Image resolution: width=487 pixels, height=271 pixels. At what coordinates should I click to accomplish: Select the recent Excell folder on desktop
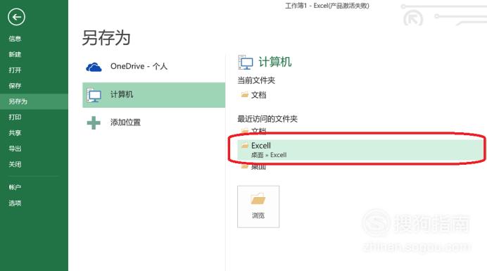pos(360,150)
